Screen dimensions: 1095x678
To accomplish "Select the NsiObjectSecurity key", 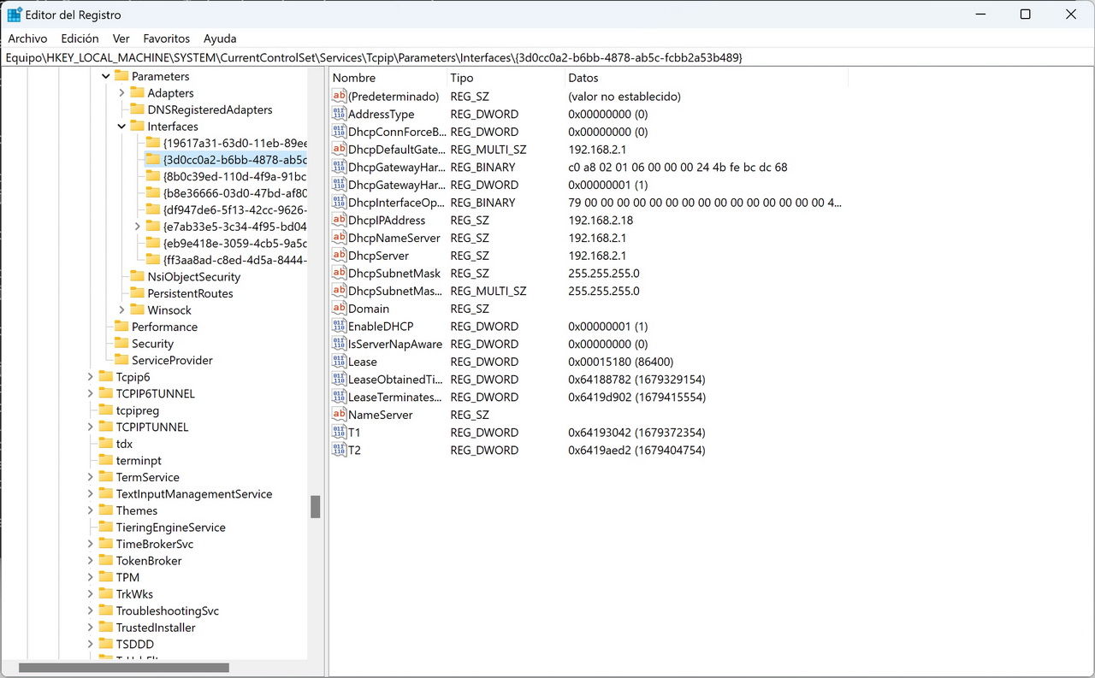I will [193, 277].
